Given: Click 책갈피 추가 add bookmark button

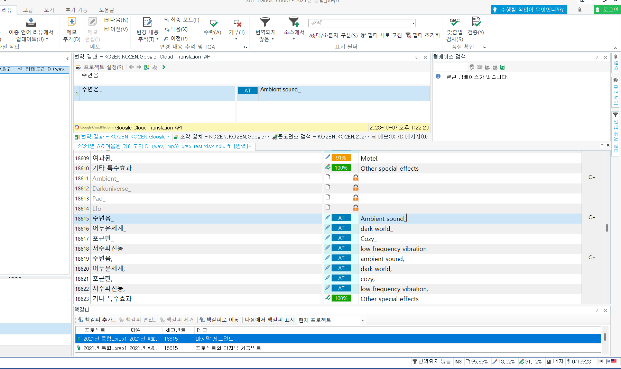Looking at the screenshot, I should [97, 320].
